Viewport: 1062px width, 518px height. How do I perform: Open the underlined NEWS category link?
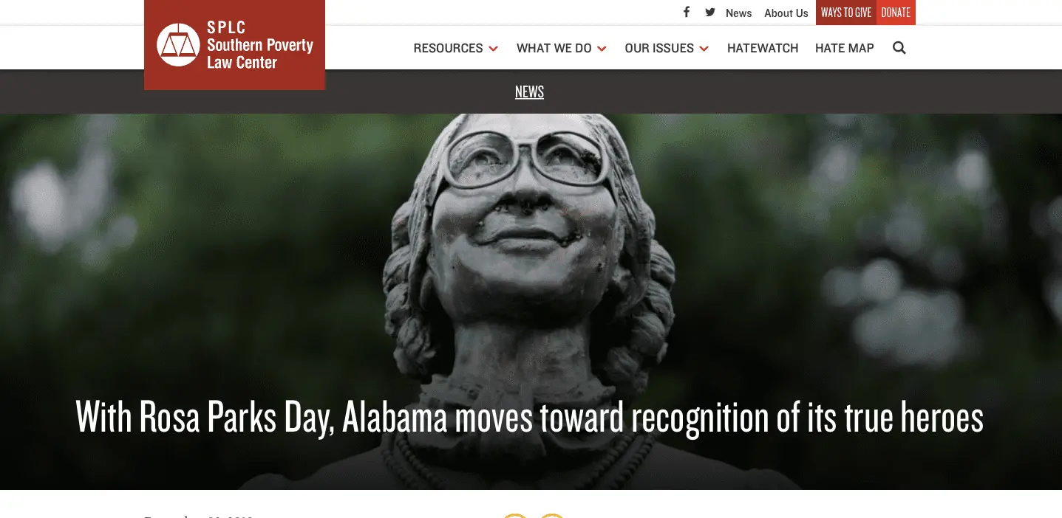pyautogui.click(x=529, y=91)
